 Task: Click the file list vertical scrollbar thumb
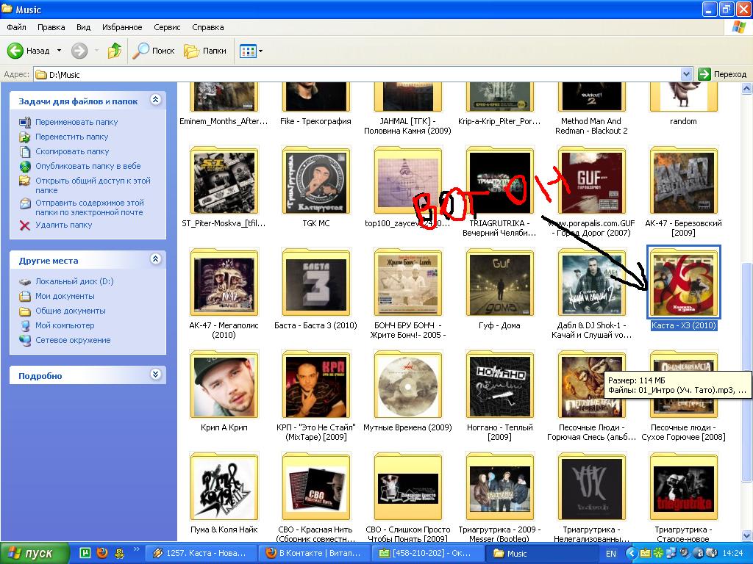click(x=747, y=372)
